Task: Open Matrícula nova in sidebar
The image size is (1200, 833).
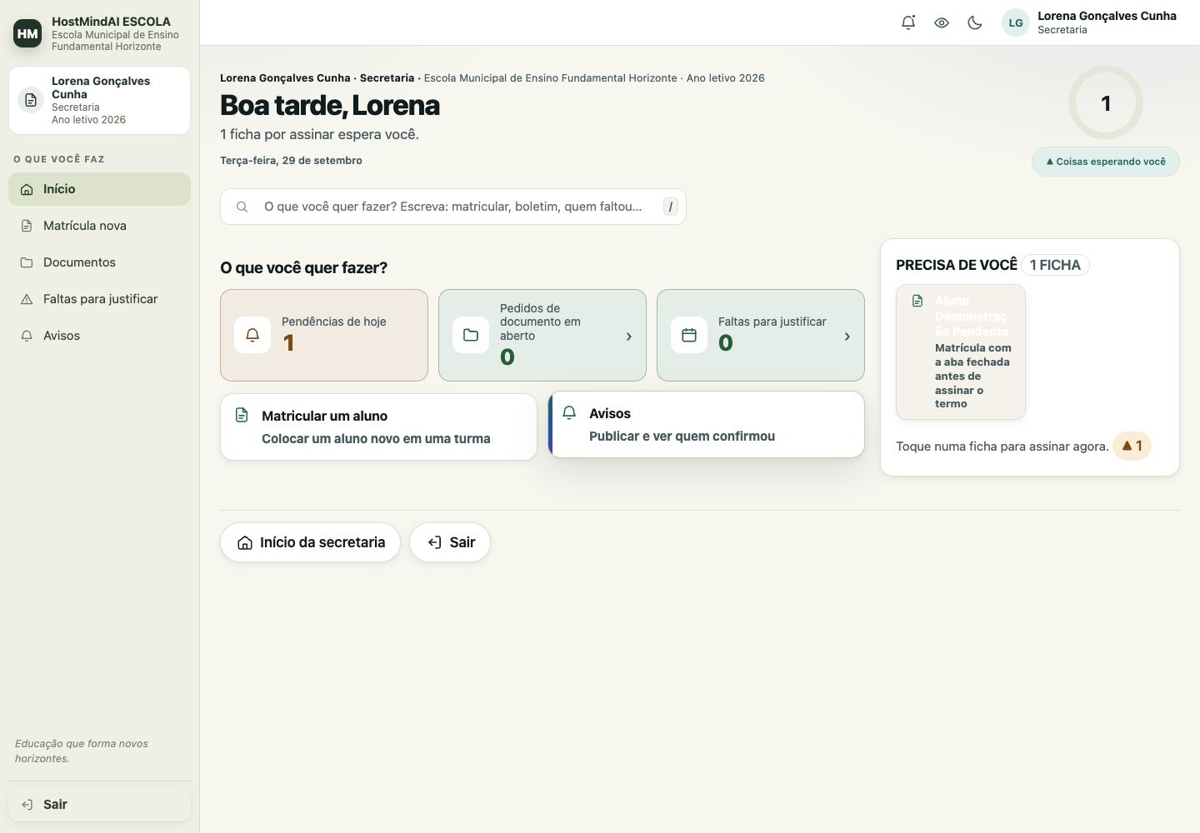Action: [99, 226]
